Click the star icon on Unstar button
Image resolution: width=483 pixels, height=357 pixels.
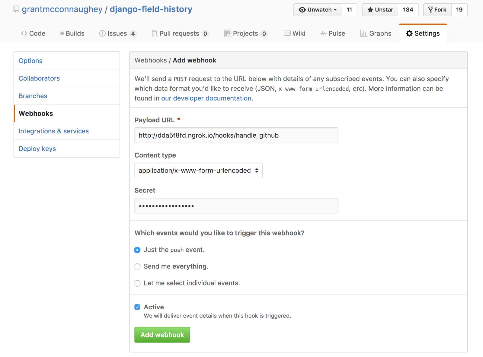(x=370, y=10)
